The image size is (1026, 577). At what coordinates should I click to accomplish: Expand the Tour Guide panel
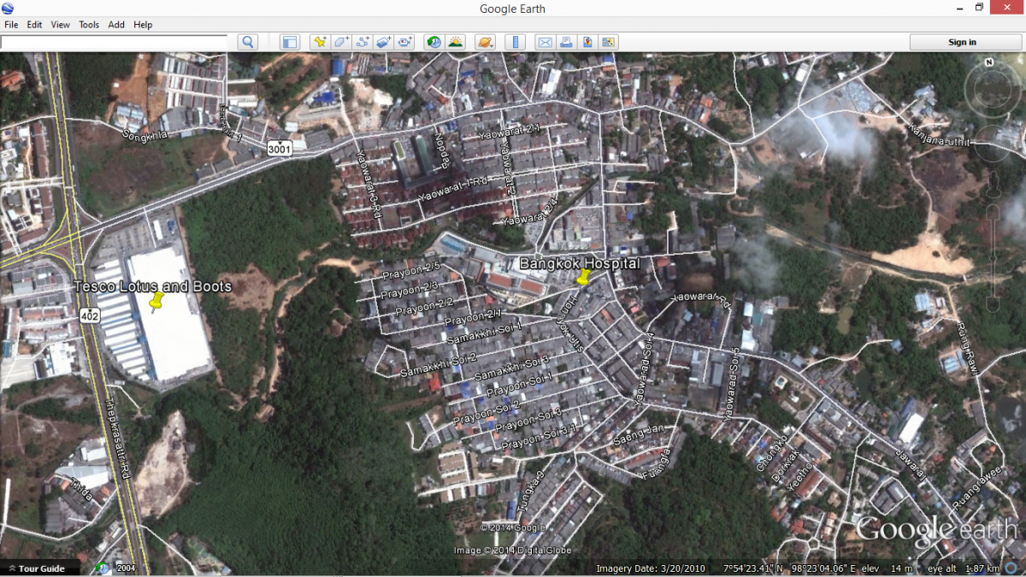(x=40, y=568)
